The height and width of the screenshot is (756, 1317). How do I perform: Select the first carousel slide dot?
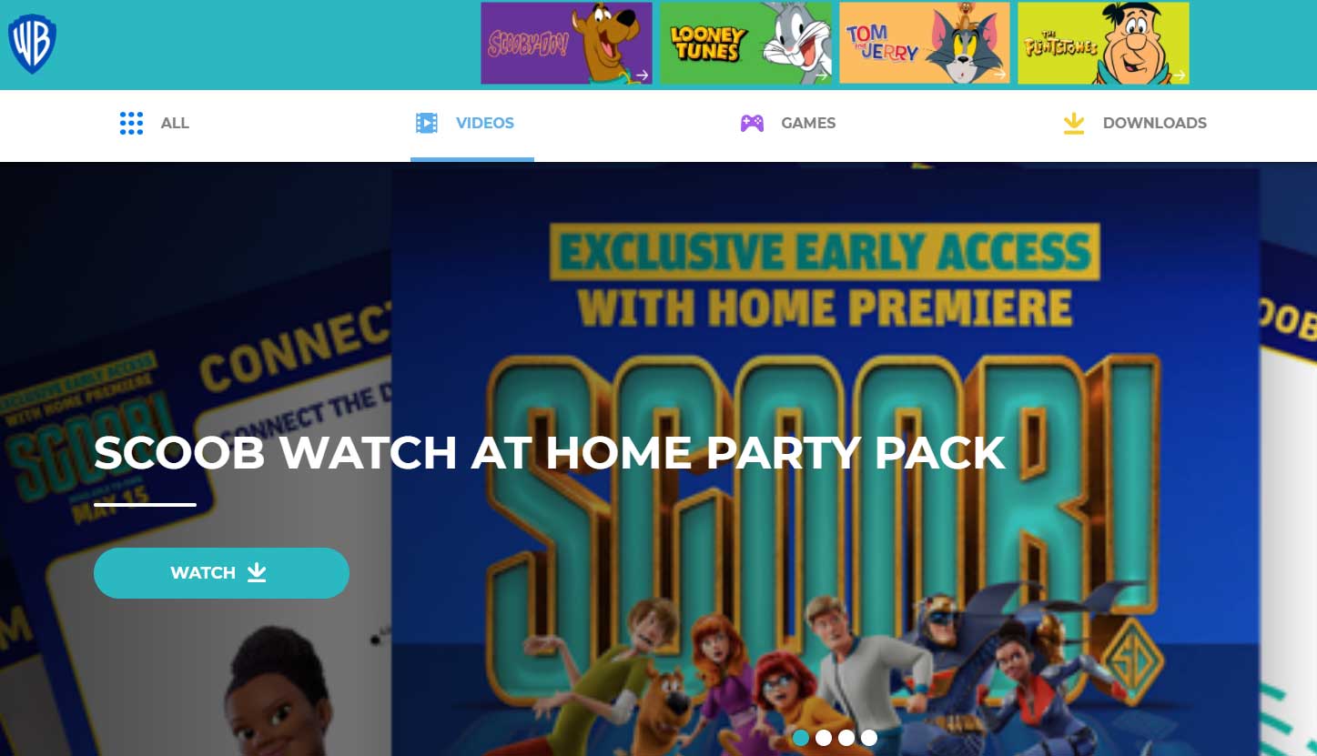coord(801,738)
